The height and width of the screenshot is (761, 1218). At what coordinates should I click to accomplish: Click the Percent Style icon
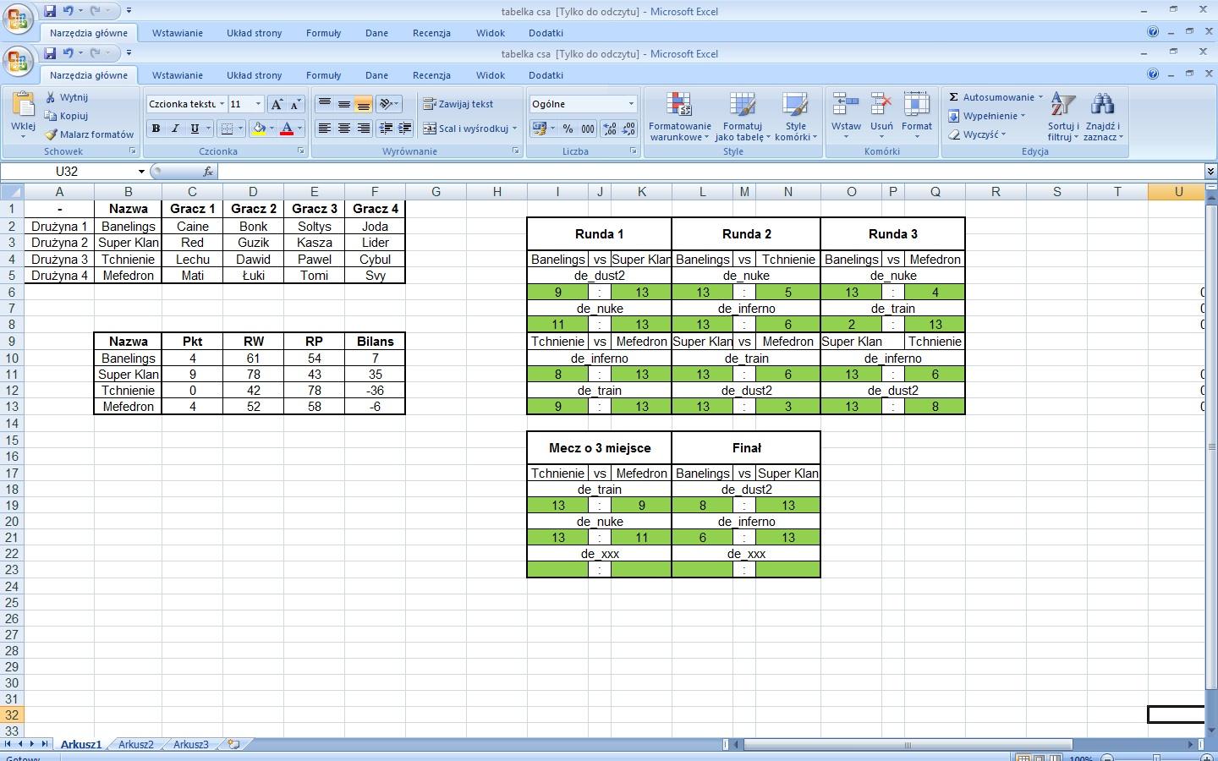click(x=568, y=129)
